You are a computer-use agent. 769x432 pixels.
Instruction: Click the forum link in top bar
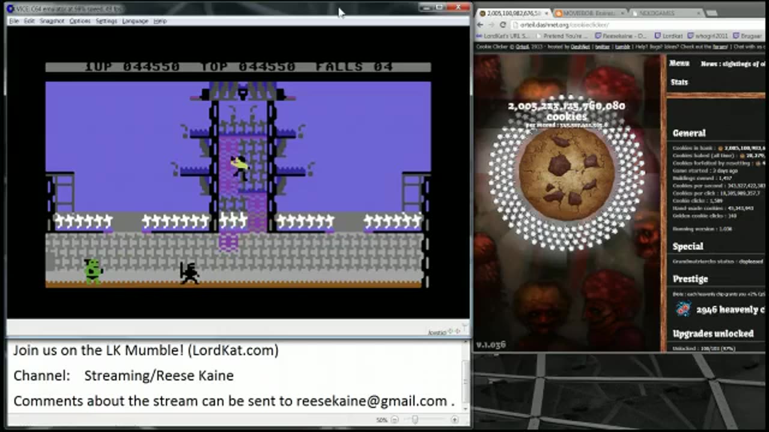(720, 46)
